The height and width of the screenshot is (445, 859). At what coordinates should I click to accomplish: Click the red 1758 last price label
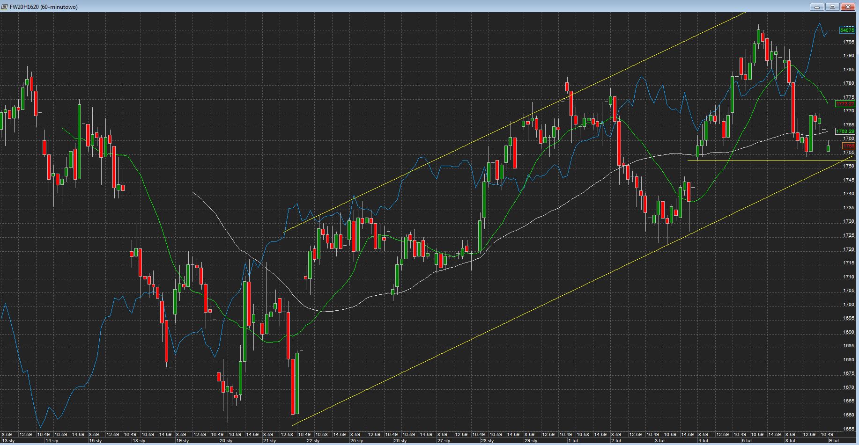849,146
